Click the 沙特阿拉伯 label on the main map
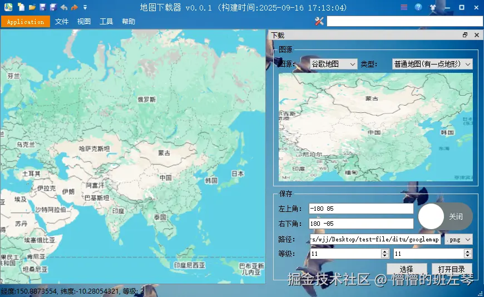Screen dimensions: 484x297 50,210
